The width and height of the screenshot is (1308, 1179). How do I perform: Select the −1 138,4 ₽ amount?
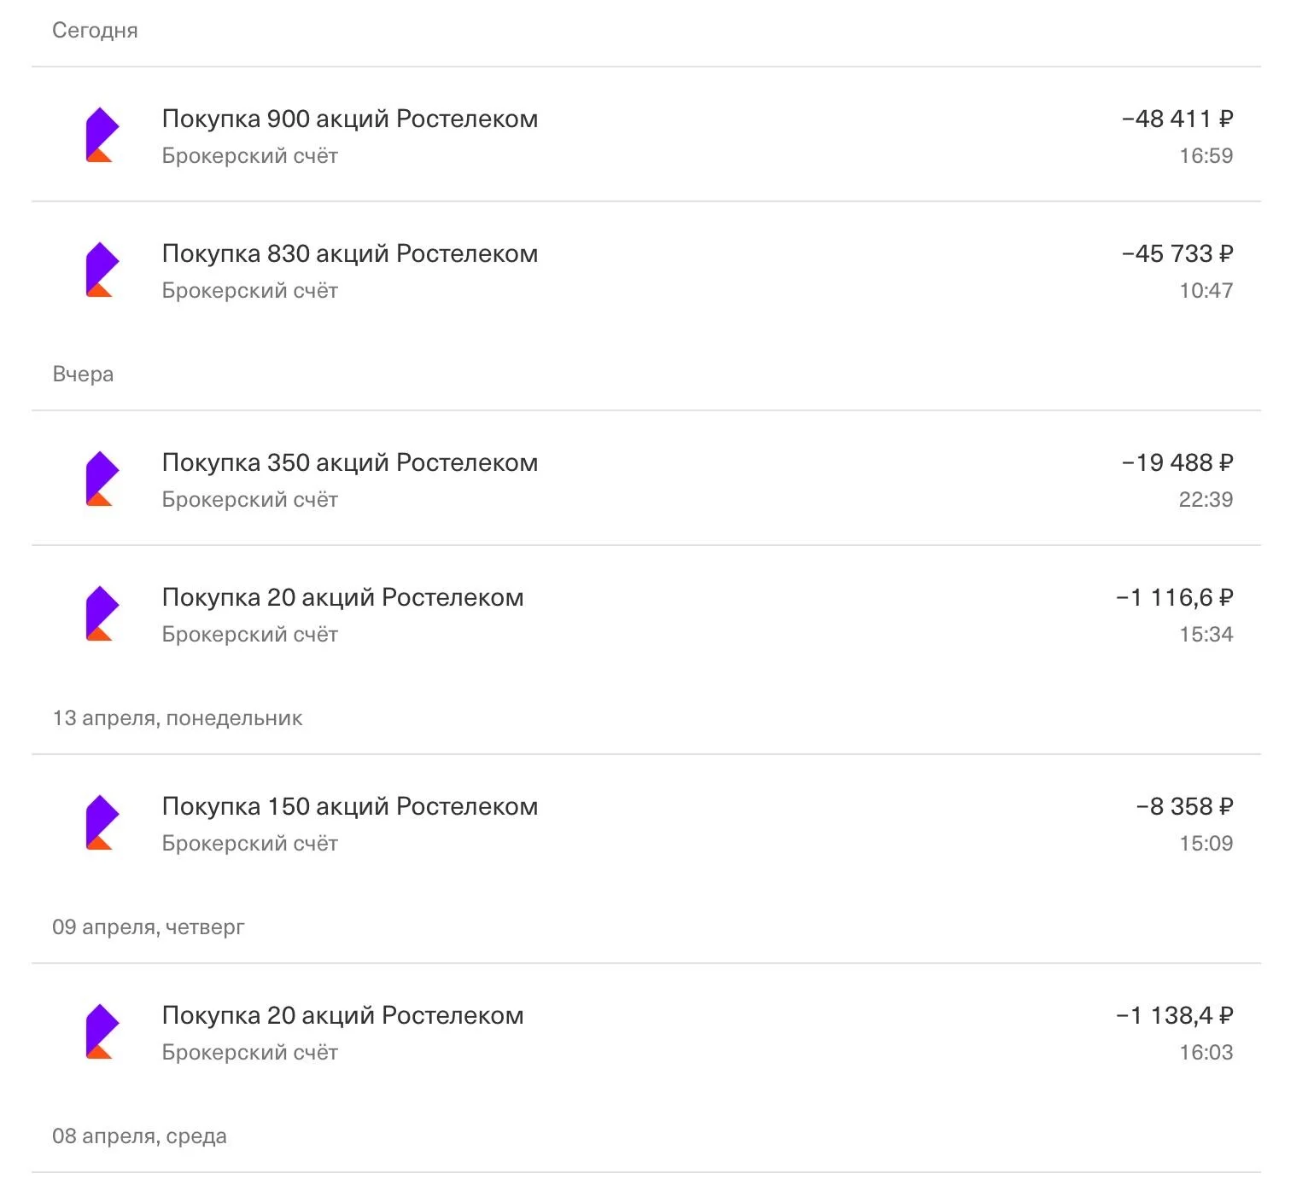click(1175, 1015)
